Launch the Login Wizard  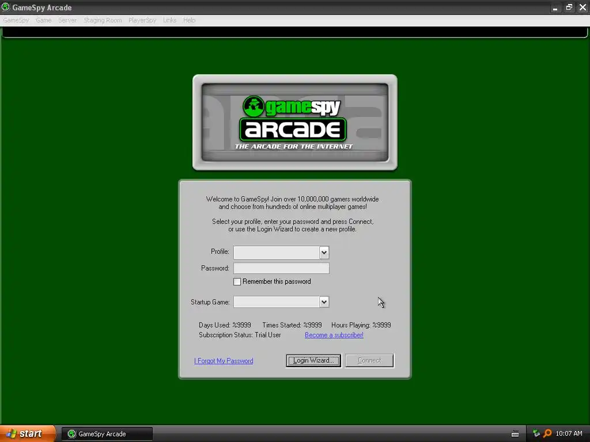tap(313, 360)
